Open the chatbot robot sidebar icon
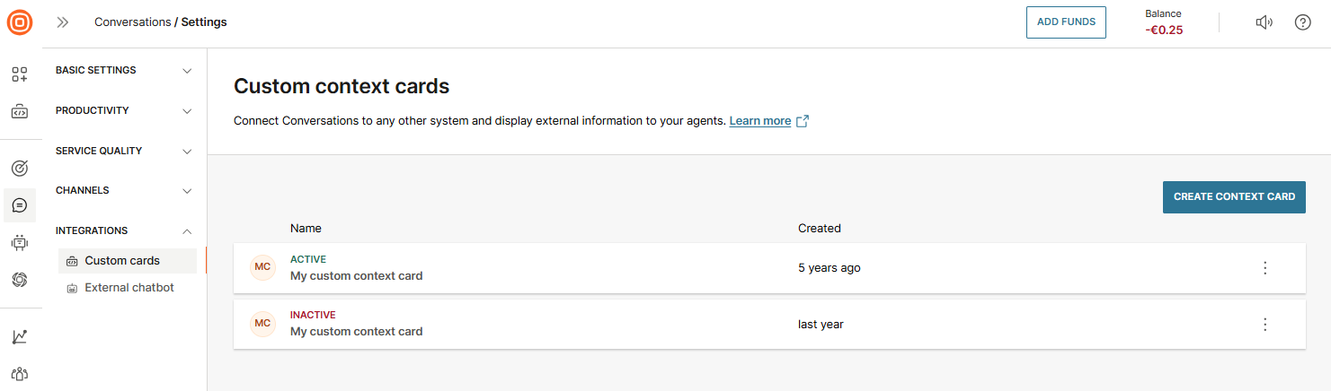1331x391 pixels. [x=20, y=242]
